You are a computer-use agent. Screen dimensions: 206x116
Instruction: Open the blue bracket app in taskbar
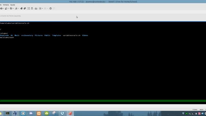click(23, 113)
